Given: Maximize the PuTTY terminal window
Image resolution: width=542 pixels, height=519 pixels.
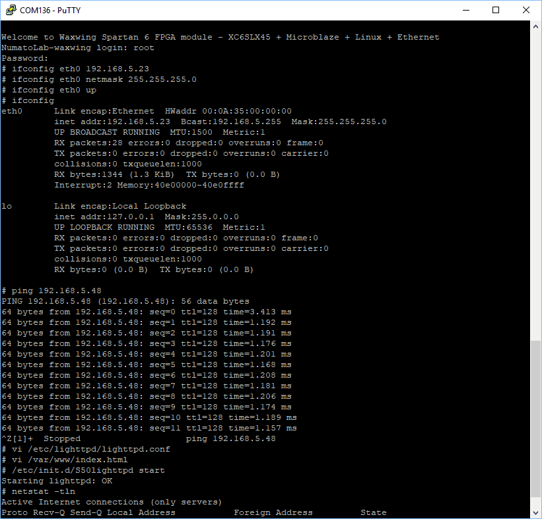Looking at the screenshot, I should [496, 10].
